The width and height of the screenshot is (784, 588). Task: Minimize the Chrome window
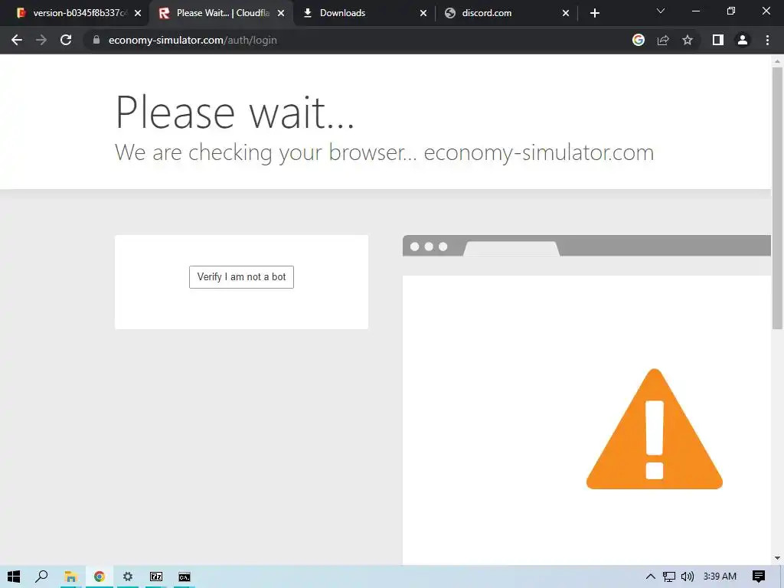(x=696, y=11)
